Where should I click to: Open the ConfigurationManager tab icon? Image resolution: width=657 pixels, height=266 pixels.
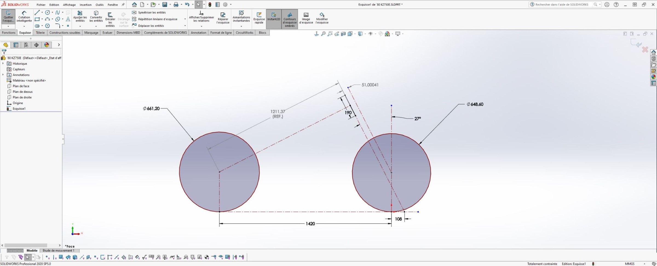click(26, 45)
